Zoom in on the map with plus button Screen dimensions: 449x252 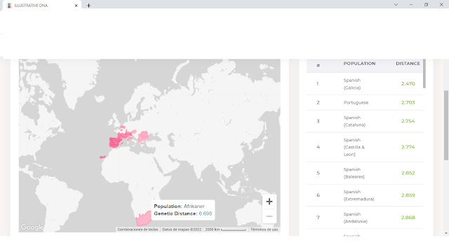pos(269,202)
